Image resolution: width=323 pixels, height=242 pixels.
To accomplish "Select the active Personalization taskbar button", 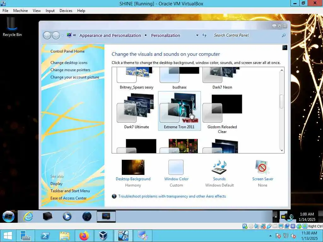I will [x=106, y=216].
